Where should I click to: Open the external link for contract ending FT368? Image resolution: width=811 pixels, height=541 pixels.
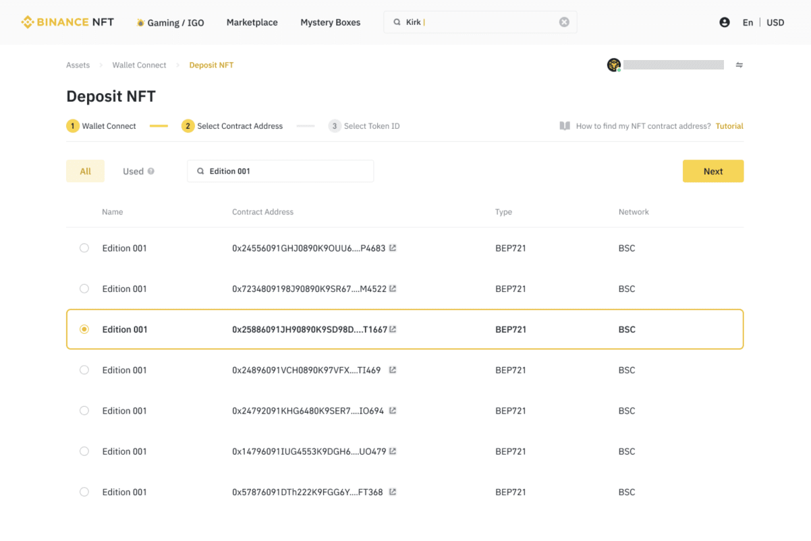tap(393, 492)
